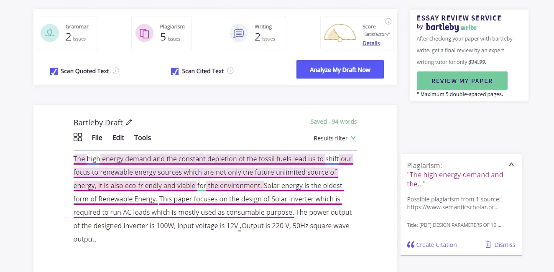
Task: Click the Writing issues chat icon
Action: 239,33
